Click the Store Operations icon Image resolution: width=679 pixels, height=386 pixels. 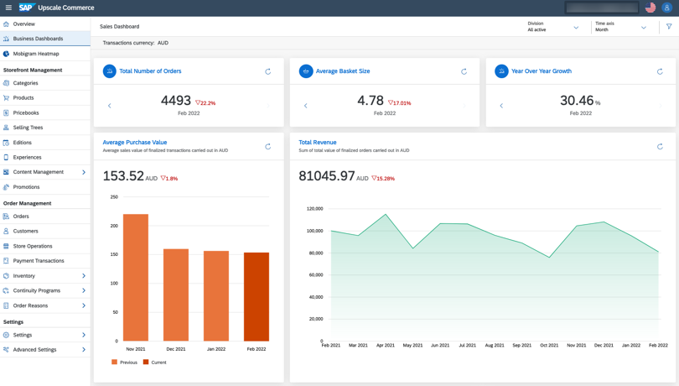(6, 246)
